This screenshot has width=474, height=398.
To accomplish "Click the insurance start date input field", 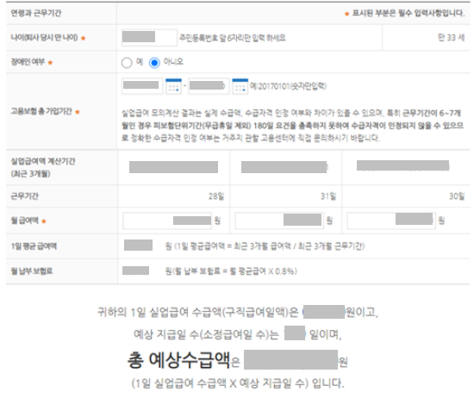I will point(142,86).
